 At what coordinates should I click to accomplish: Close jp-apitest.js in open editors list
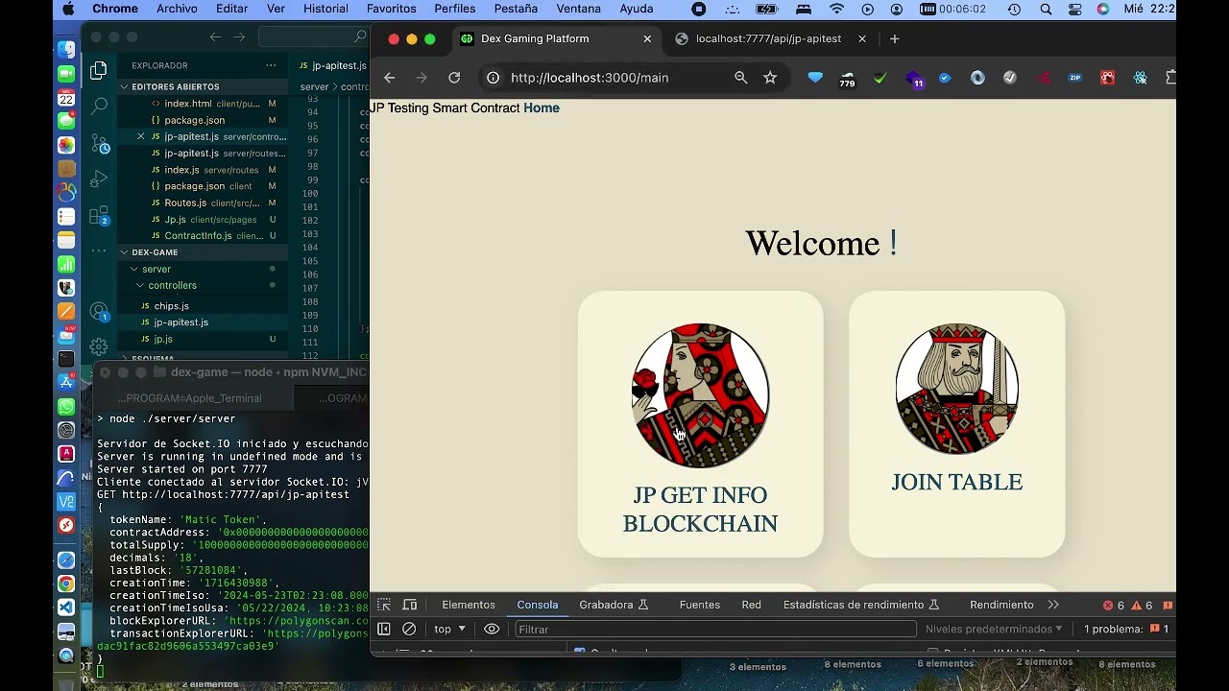[x=141, y=136]
